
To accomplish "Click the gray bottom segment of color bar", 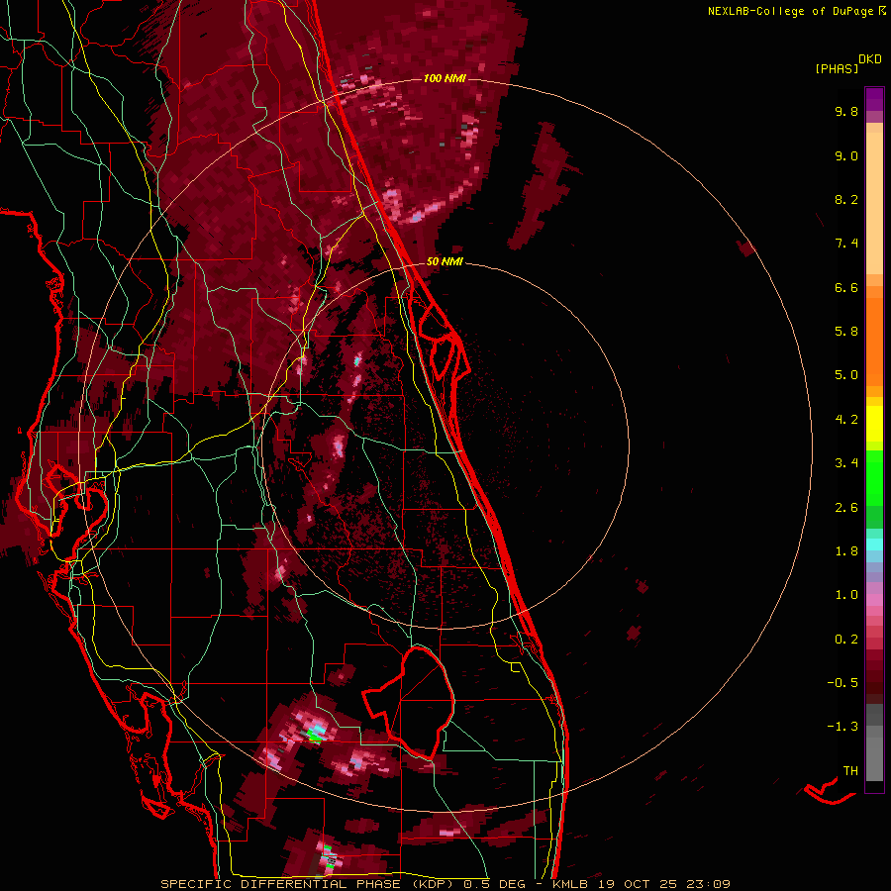I will pyautogui.click(x=874, y=742).
